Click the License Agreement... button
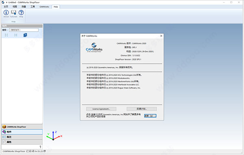The image size is (244, 155). [101, 109]
